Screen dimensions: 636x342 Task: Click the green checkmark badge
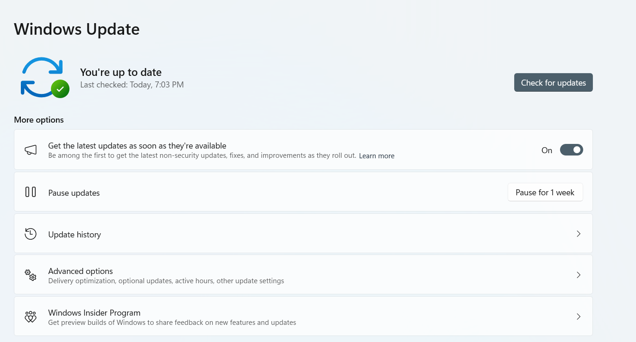tap(60, 88)
